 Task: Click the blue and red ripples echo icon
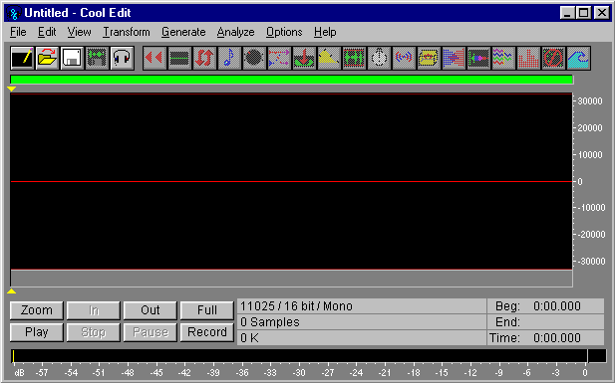point(404,59)
